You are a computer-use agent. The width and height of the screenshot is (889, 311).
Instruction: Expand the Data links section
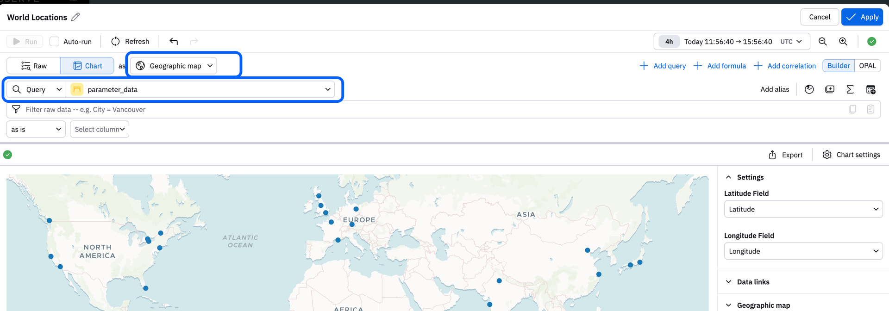(747, 282)
